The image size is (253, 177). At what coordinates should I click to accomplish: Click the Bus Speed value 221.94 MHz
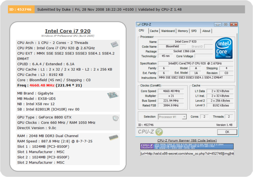pyautogui.click(x=171, y=101)
